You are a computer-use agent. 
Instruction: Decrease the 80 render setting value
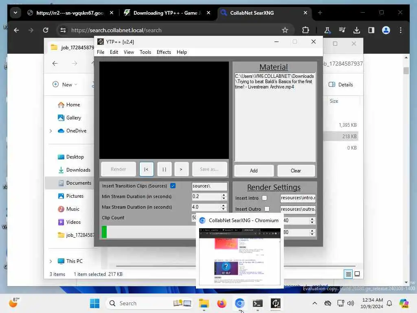pyautogui.click(x=312, y=234)
